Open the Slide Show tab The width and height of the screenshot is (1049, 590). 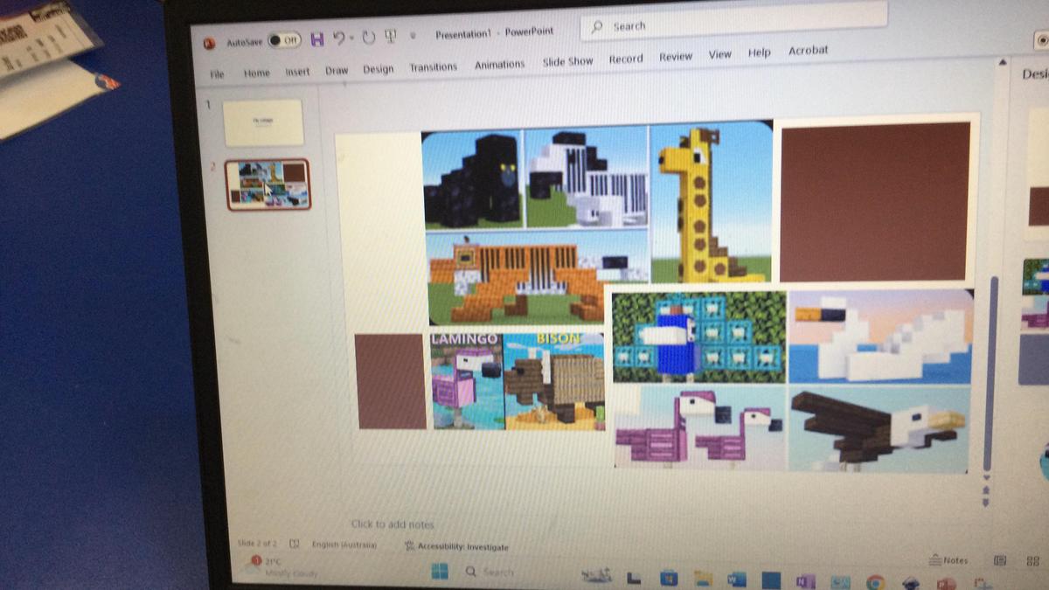tap(567, 61)
